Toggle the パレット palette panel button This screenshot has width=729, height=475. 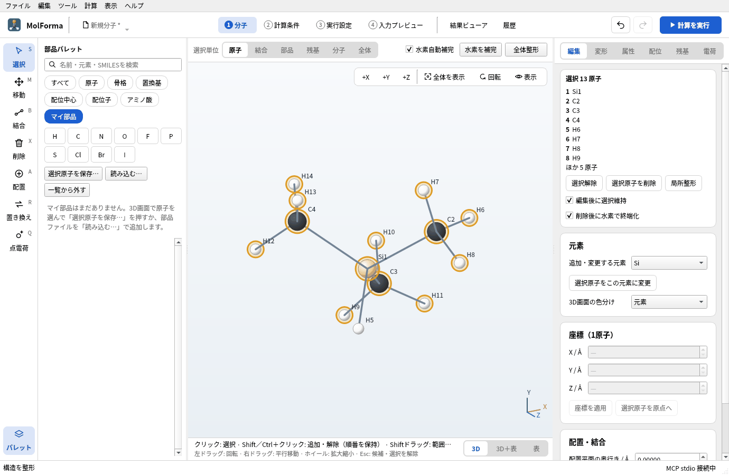tap(19, 440)
